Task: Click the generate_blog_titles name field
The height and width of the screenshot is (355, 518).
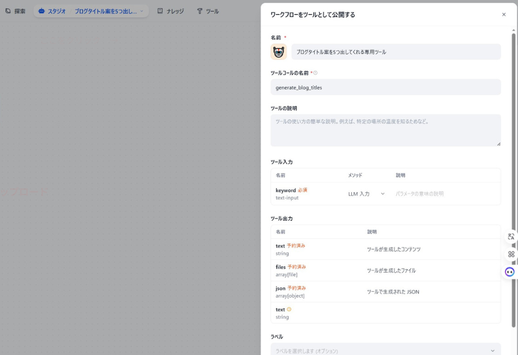Action: click(386, 87)
